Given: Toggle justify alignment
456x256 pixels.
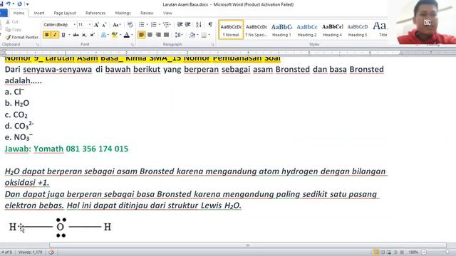Looking at the screenshot, I should pos(166,35).
